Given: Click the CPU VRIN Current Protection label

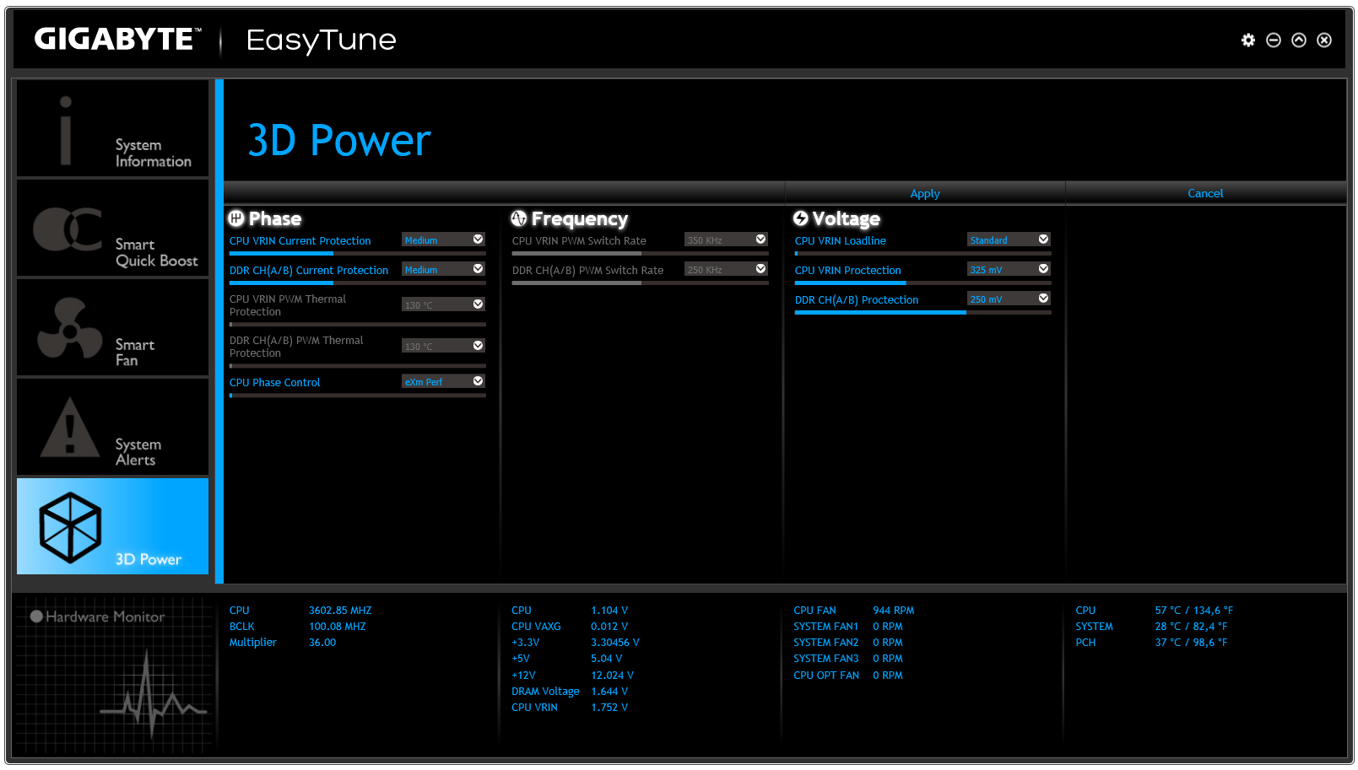Looking at the screenshot, I should [x=300, y=240].
